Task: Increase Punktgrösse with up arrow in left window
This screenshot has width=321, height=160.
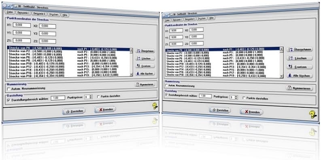Action: pyautogui.click(x=91, y=96)
